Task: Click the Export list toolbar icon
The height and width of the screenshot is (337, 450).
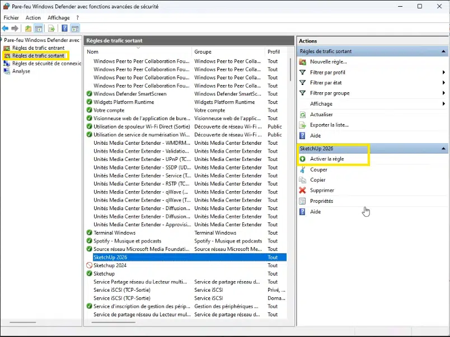Action: (x=51, y=29)
